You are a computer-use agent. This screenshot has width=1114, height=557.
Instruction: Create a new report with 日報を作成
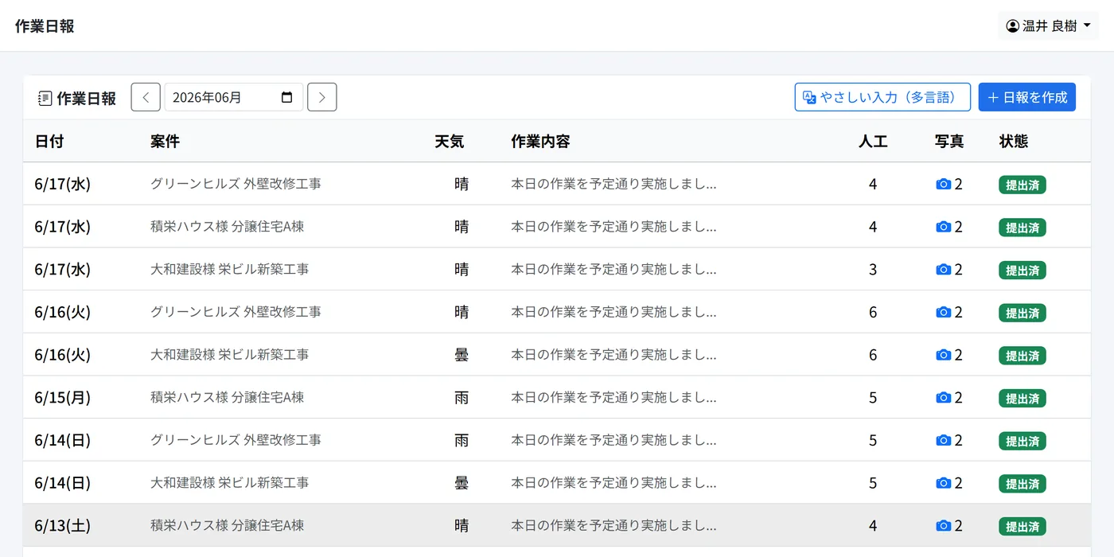1027,97
